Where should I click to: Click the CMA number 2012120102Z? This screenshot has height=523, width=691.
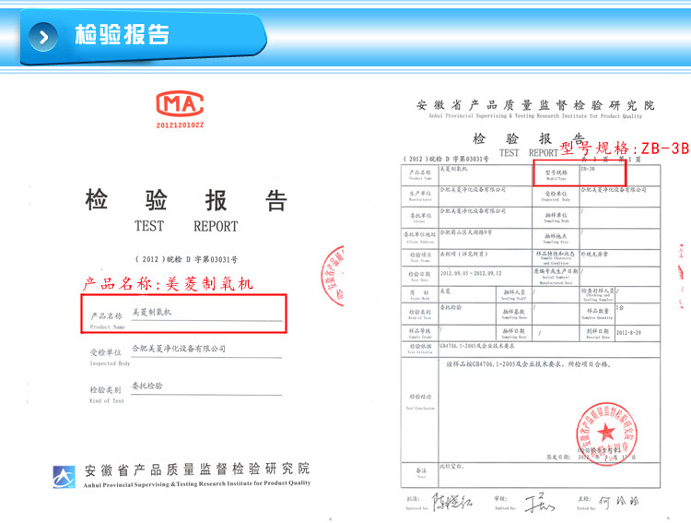[x=180, y=125]
